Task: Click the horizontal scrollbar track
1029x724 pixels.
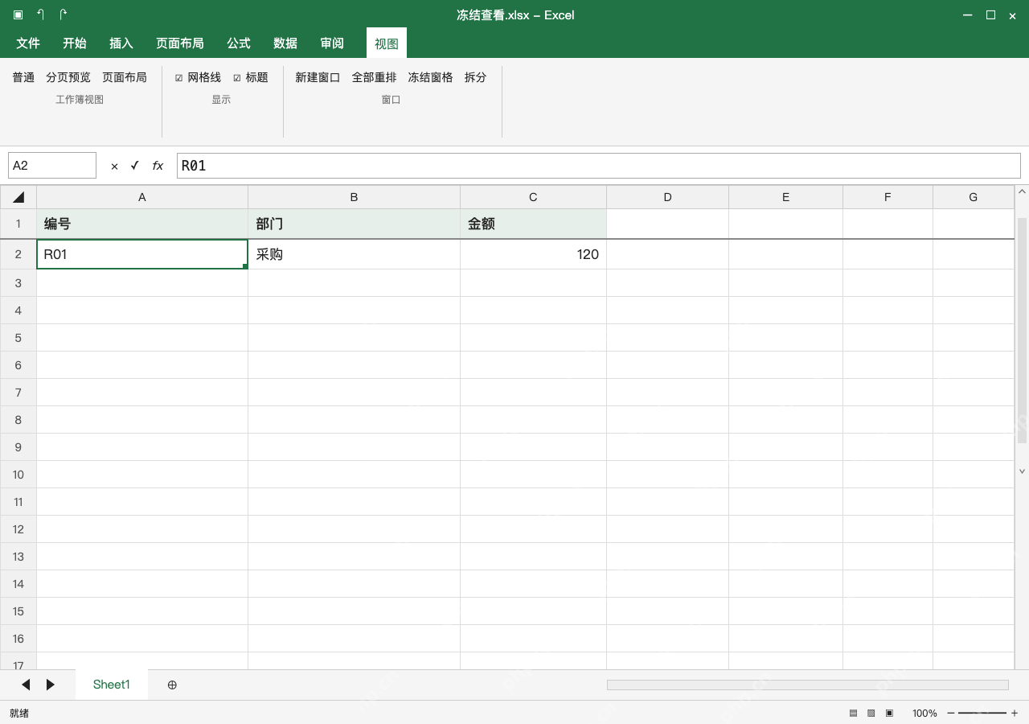Action: 807,685
